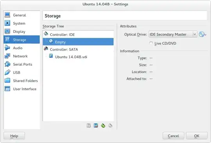The height and width of the screenshot is (143, 211).
Task: Click the add controller icon below the storage tree
Action: coord(89,125)
